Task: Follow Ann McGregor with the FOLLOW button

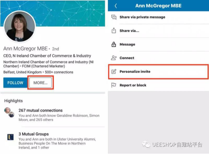Action: [x=15, y=83]
